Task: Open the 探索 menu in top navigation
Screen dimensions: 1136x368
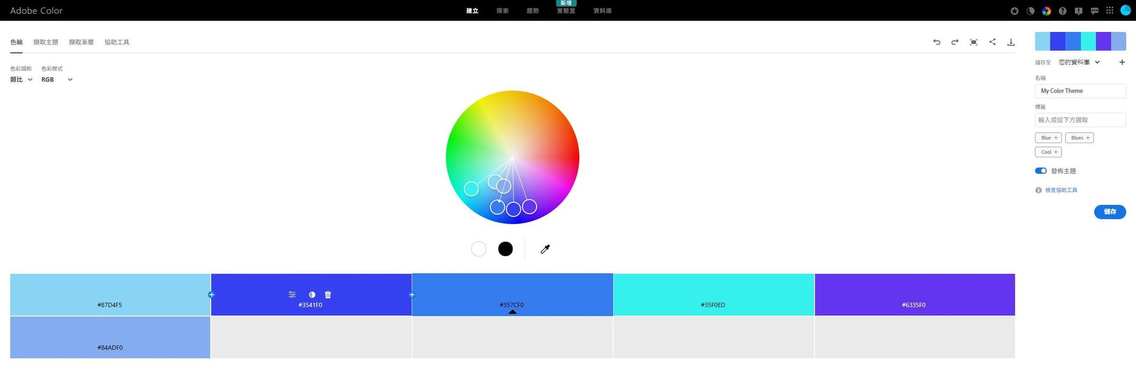Action: pos(502,11)
